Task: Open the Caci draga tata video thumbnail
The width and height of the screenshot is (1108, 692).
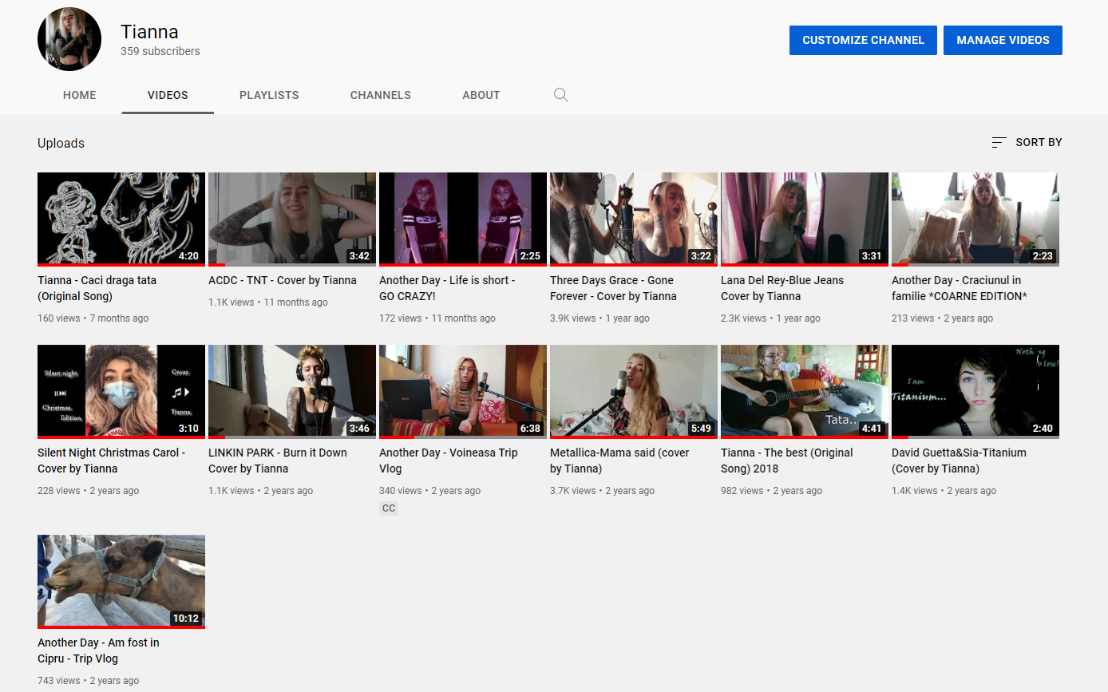Action: 121,219
